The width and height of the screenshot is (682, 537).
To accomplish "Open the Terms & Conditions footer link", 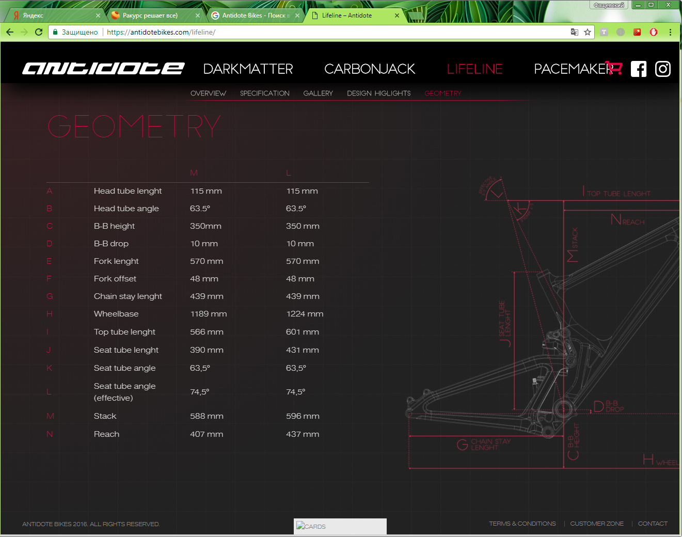I will coord(522,524).
